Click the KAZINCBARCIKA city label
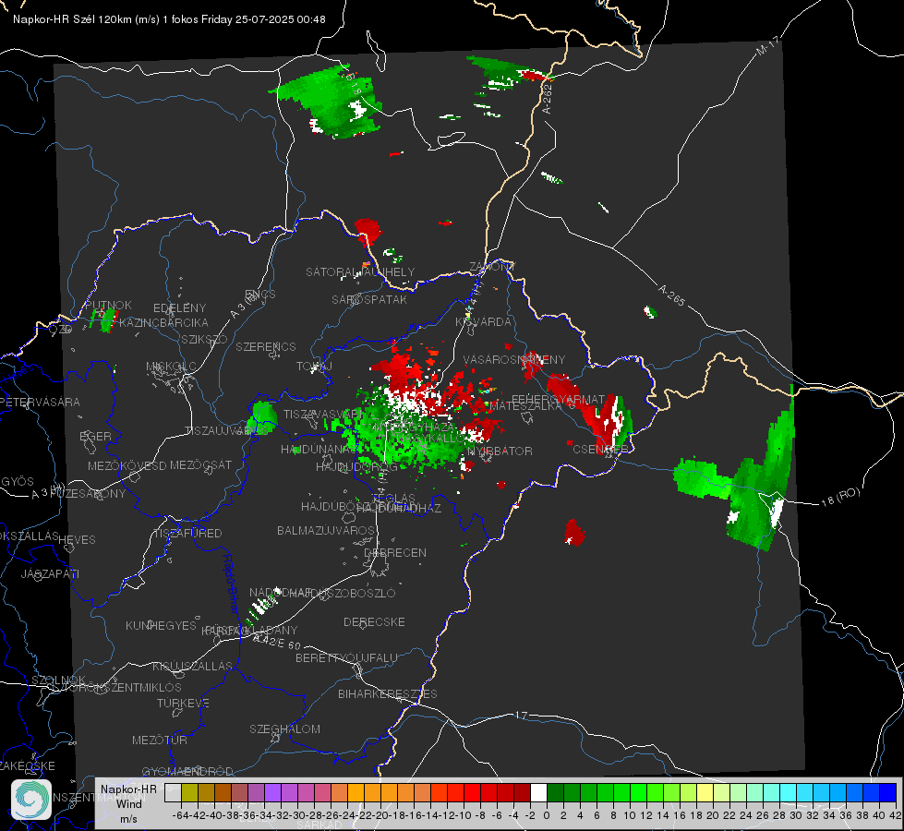 [163, 322]
